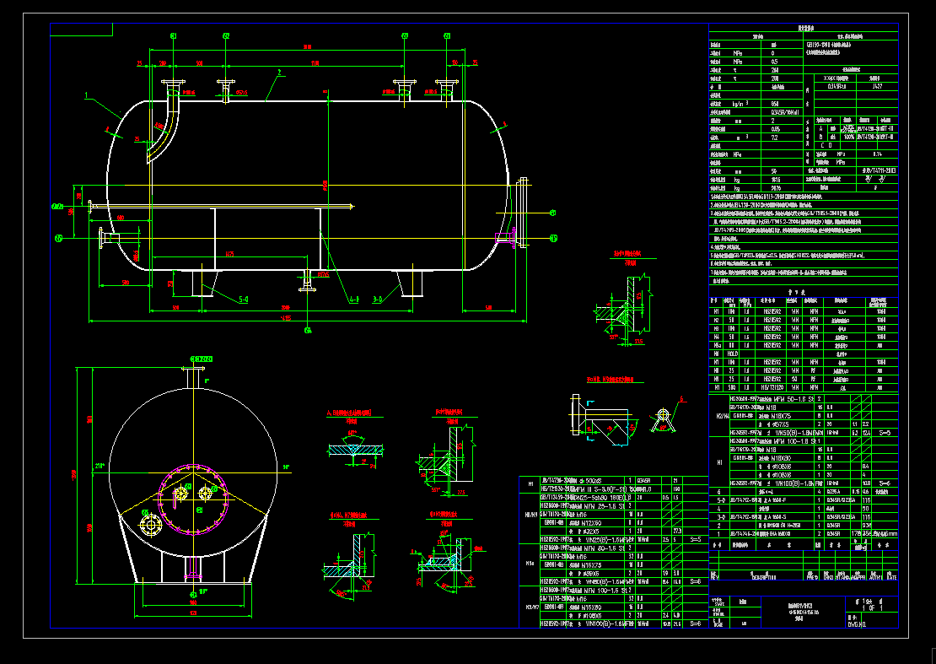
Task: Pick the bottom drain nozzle under the tank
Action: pyautogui.click(x=308, y=281)
